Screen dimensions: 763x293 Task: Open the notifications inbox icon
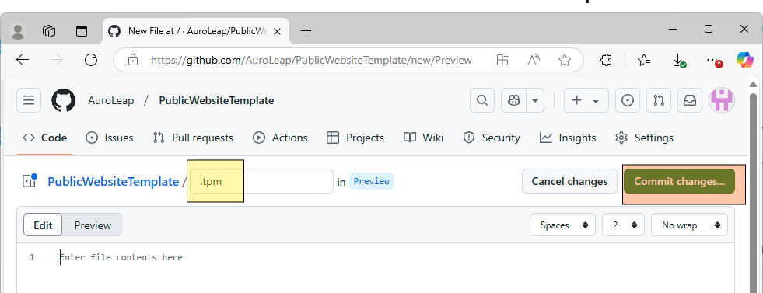[x=690, y=100]
